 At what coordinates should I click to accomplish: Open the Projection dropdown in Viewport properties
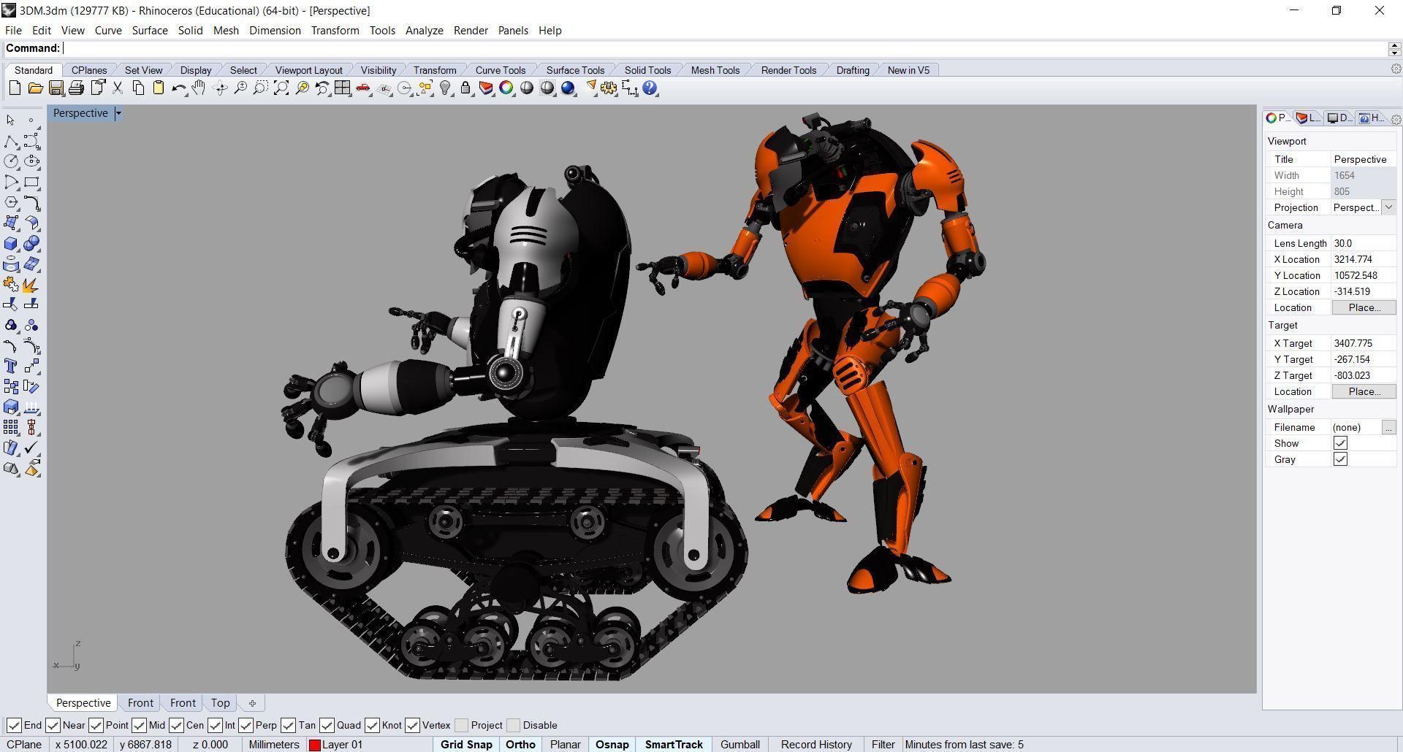1388,207
